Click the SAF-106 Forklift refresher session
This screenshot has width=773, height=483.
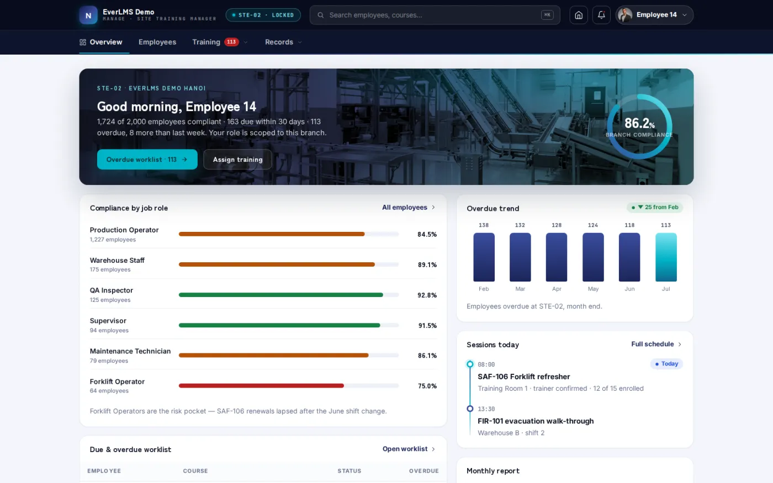coord(524,377)
